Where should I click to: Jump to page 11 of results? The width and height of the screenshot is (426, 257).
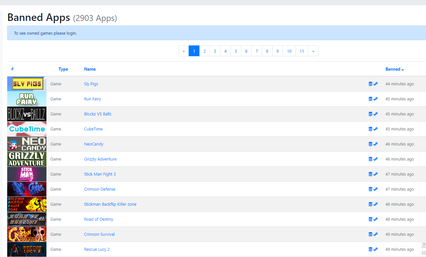point(301,51)
